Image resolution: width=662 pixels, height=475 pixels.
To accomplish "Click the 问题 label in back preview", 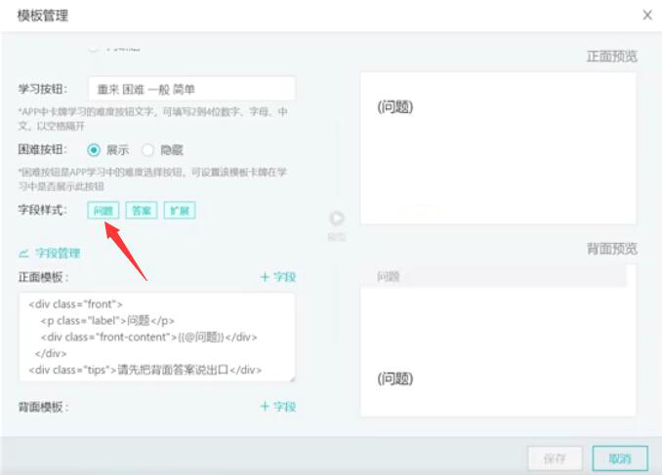I will [x=388, y=276].
